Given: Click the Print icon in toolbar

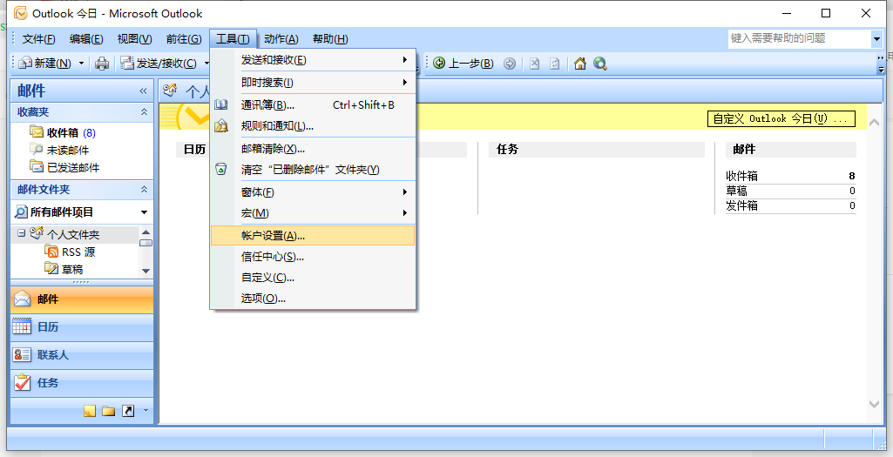Looking at the screenshot, I should point(102,64).
